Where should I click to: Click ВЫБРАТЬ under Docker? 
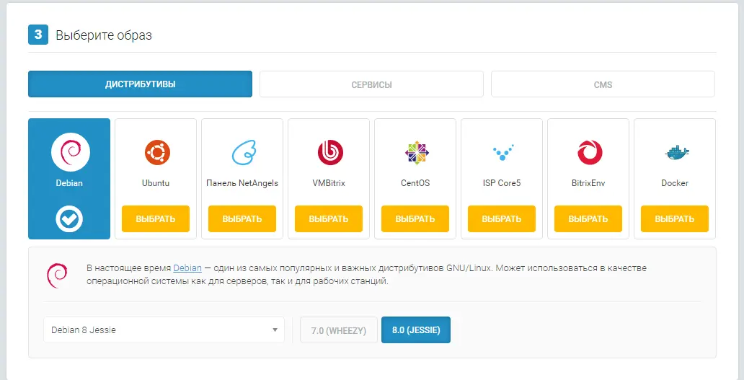tap(675, 218)
